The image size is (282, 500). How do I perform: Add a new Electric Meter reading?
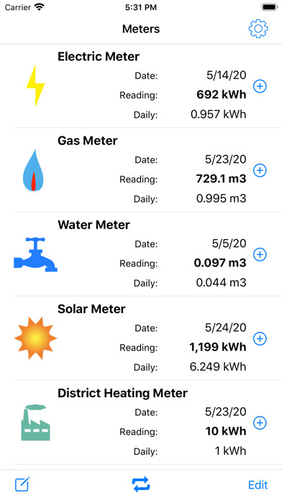260,86
